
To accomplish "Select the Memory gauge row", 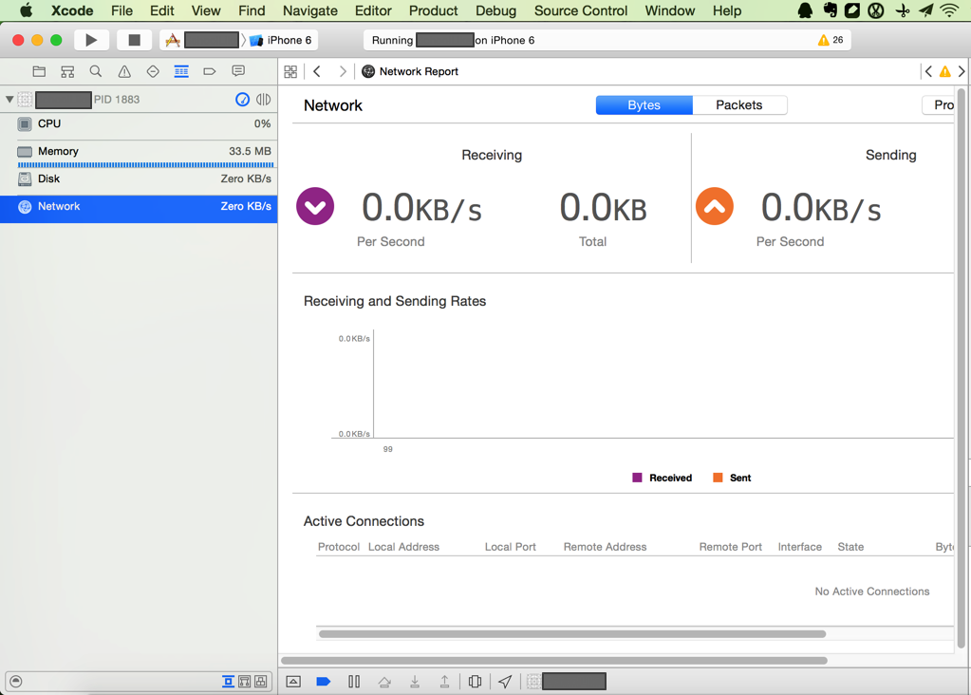I will [x=139, y=153].
